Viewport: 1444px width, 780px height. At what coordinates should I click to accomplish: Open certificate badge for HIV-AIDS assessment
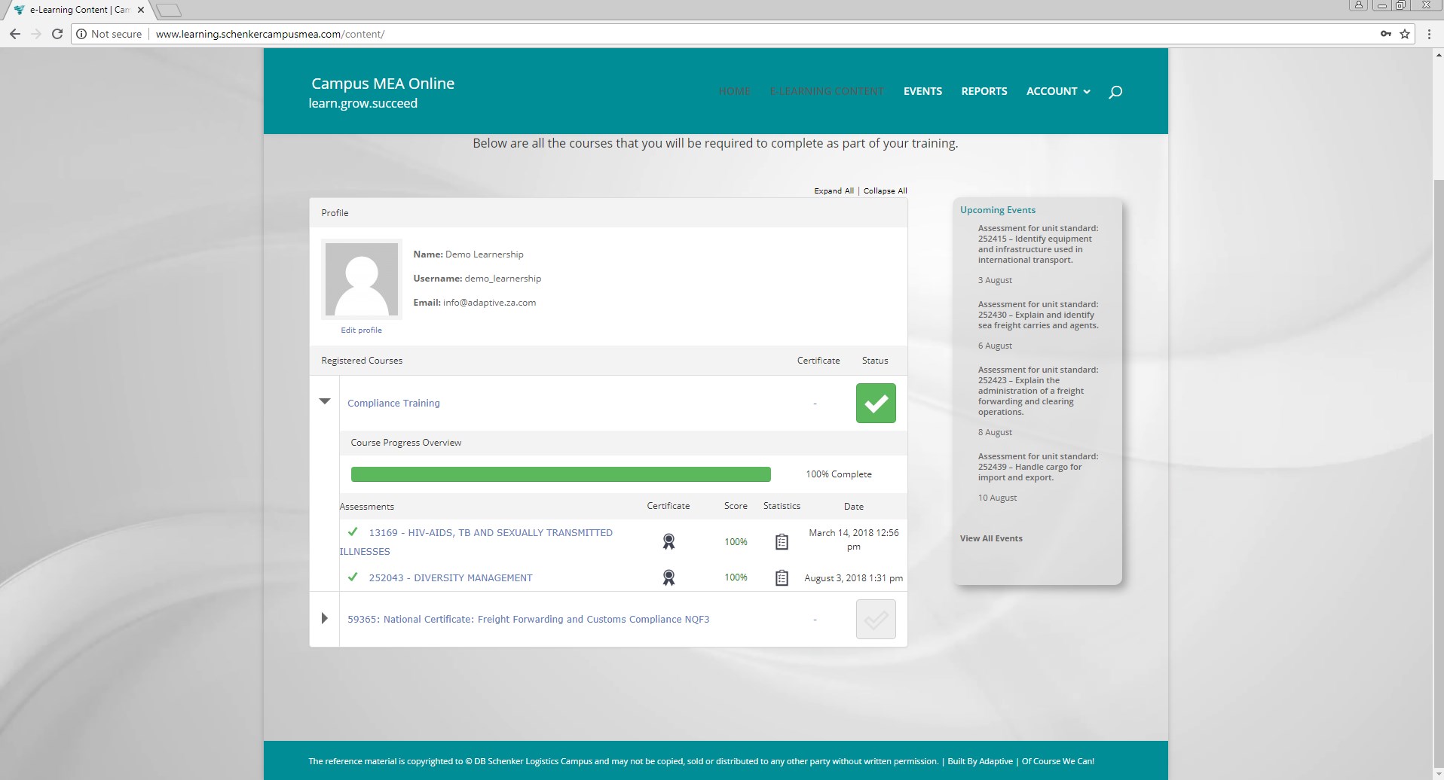click(668, 541)
